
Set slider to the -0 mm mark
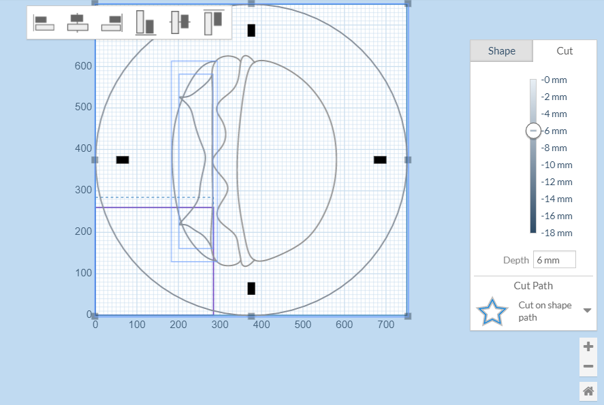[x=554, y=80]
